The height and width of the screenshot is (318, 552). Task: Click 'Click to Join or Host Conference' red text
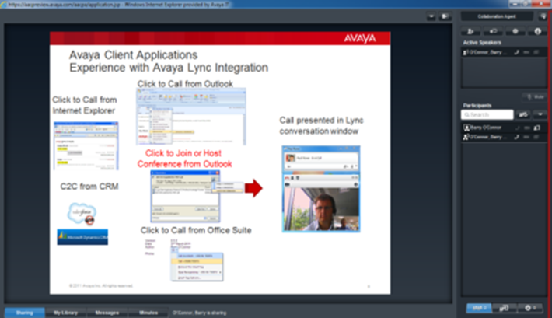pos(184,159)
